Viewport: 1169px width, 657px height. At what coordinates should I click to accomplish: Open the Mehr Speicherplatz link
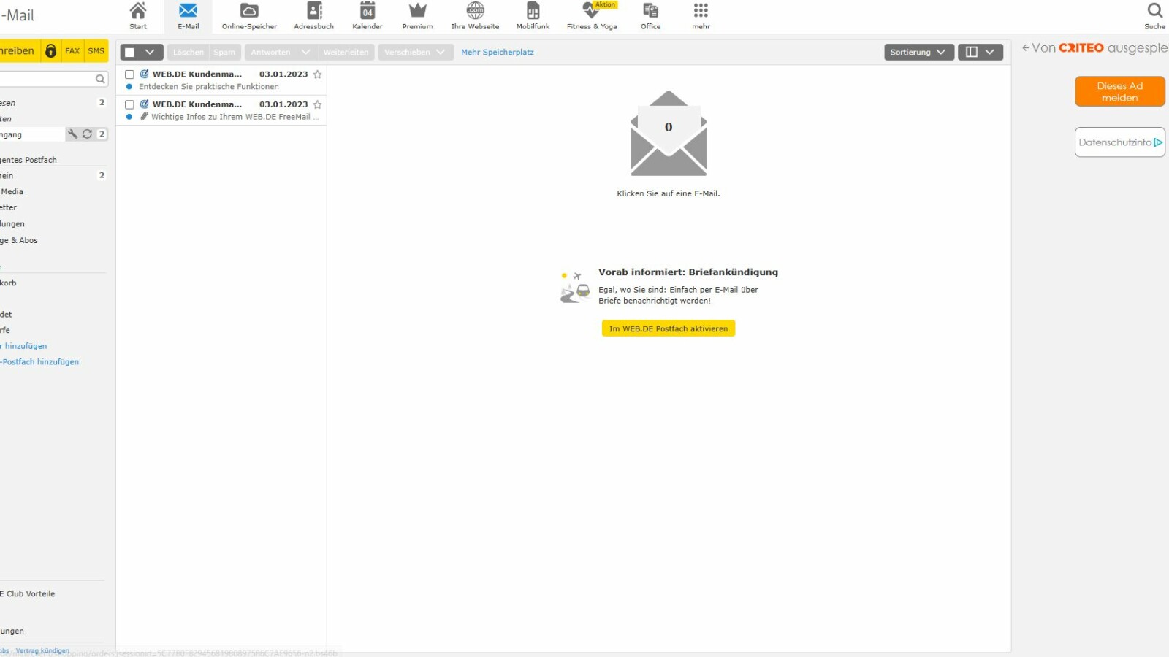tap(498, 52)
